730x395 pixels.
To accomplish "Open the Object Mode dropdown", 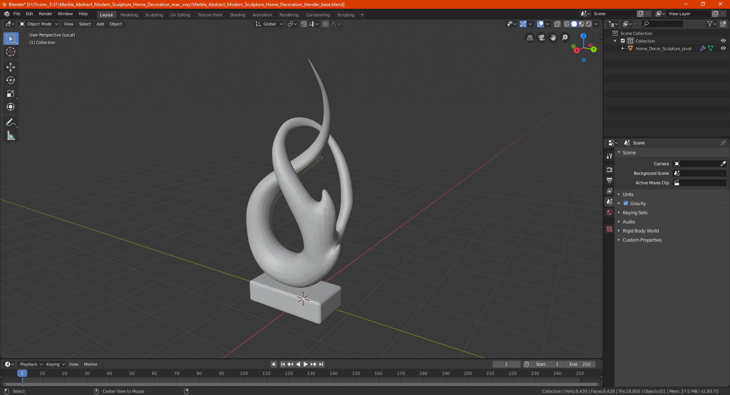I will (39, 24).
